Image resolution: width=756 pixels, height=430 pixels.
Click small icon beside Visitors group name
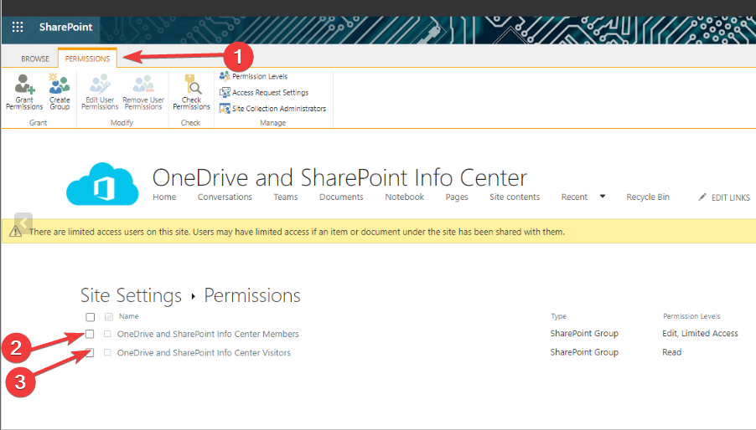coord(107,352)
